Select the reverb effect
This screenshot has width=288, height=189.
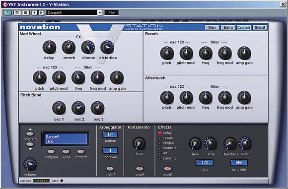click(x=166, y=138)
